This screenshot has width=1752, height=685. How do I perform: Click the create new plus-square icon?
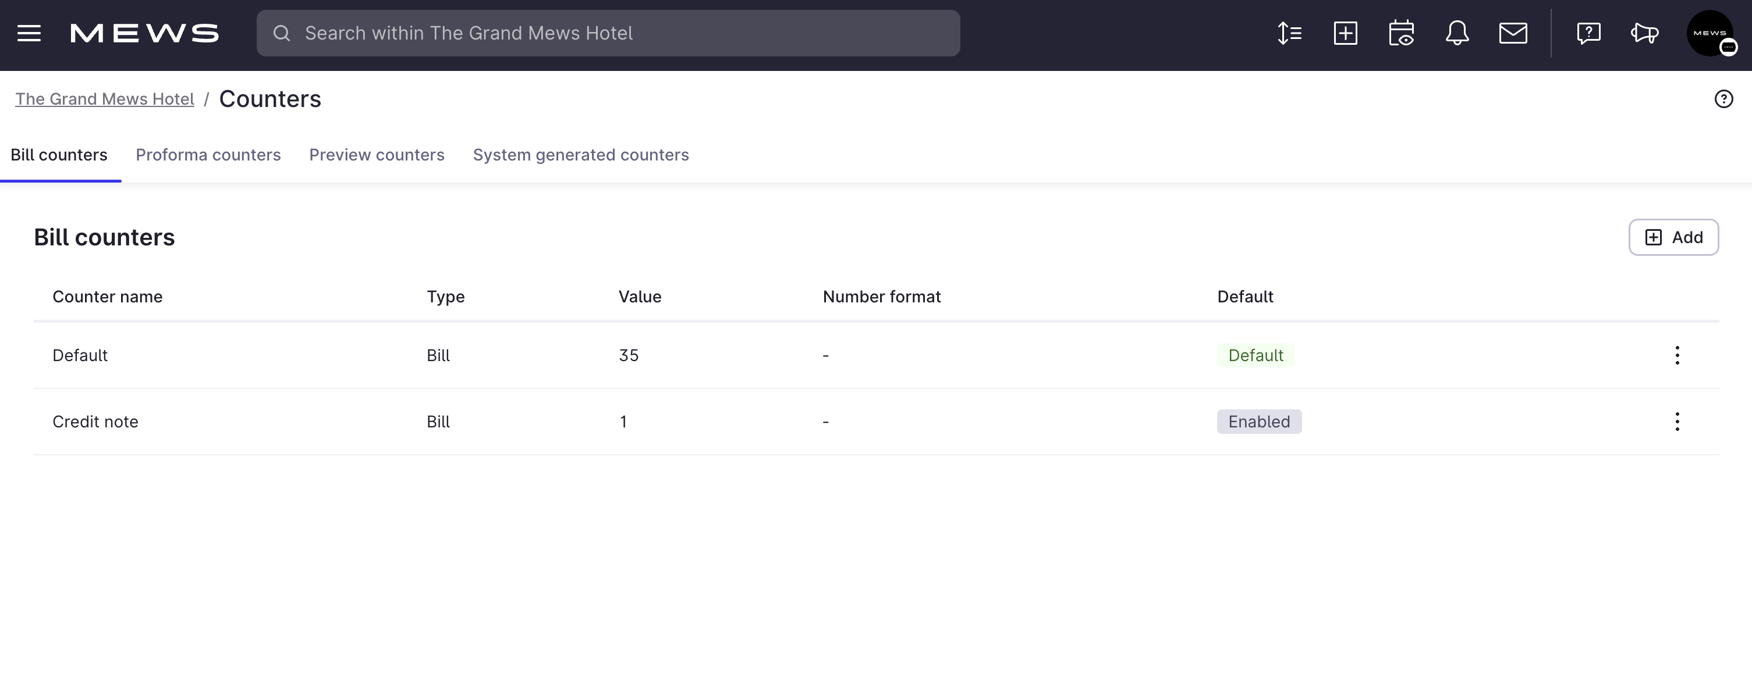coord(1345,33)
